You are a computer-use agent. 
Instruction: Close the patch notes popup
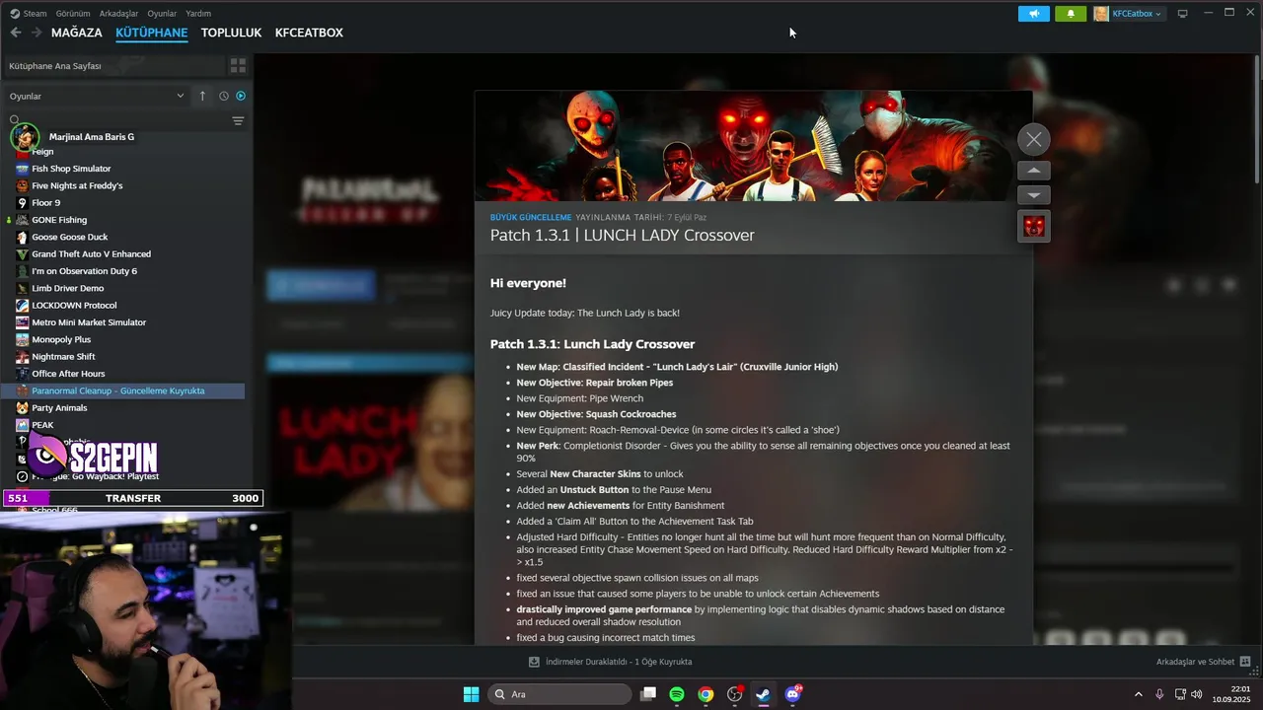pos(1033,139)
